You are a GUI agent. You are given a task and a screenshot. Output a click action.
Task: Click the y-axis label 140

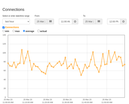point(4,35)
